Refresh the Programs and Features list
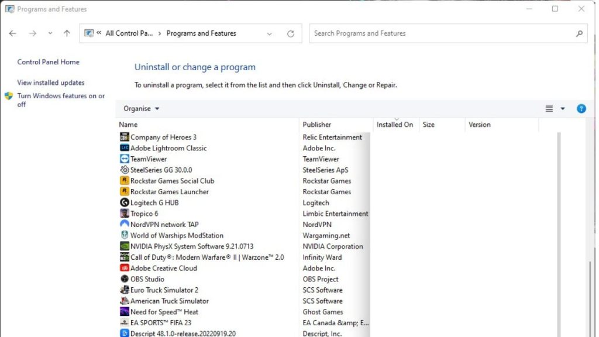Viewport: 599px width, 337px height. pos(291,33)
